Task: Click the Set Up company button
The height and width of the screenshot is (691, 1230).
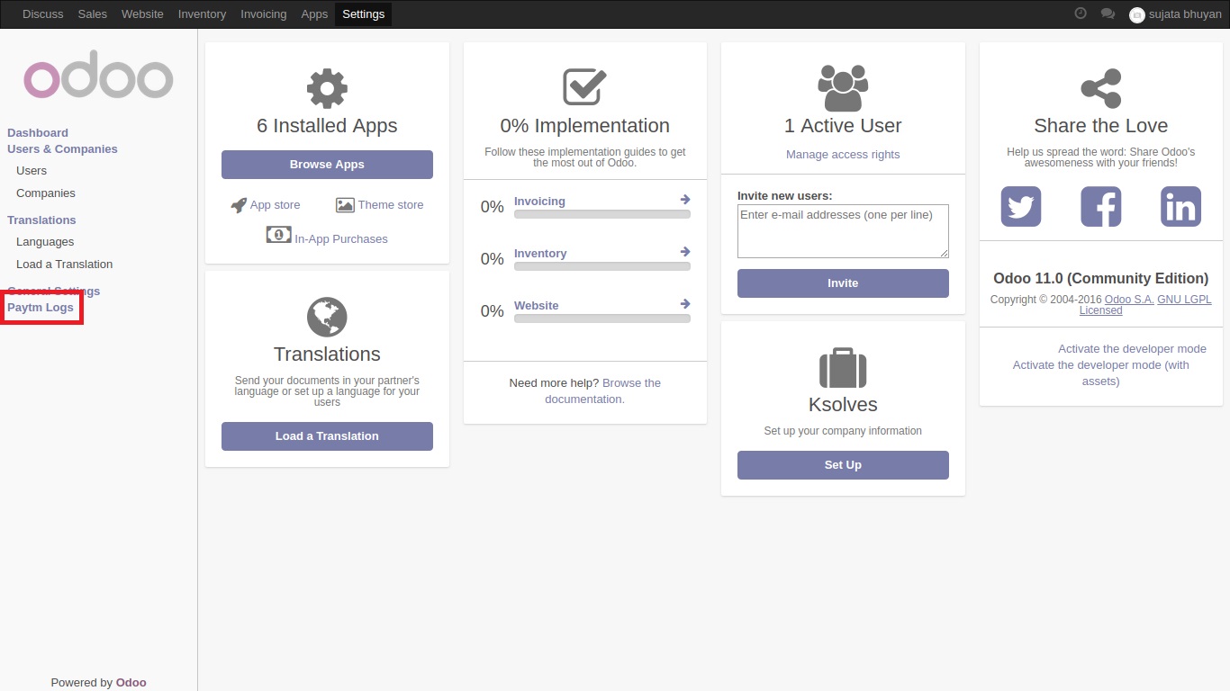Action: [843, 465]
